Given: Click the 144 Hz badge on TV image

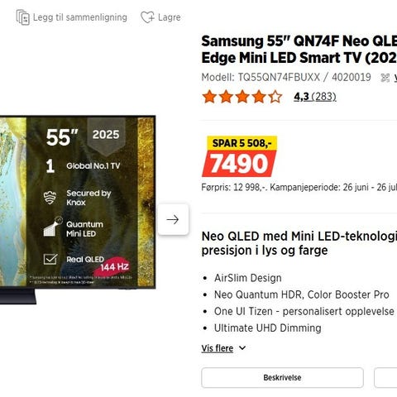Looking at the screenshot, I should [x=112, y=267].
